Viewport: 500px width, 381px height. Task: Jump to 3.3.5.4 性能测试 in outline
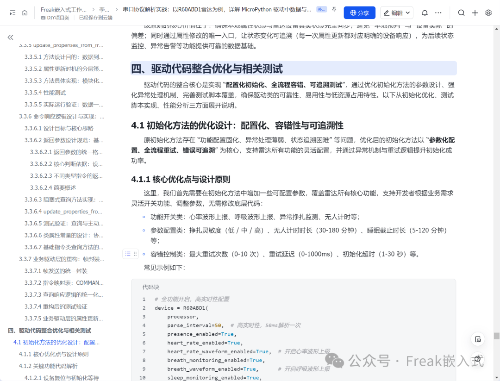click(x=45, y=93)
